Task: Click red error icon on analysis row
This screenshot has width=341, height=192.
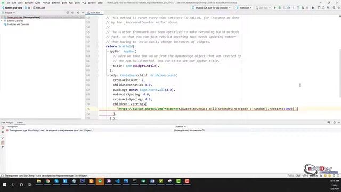Action: pos(7,130)
